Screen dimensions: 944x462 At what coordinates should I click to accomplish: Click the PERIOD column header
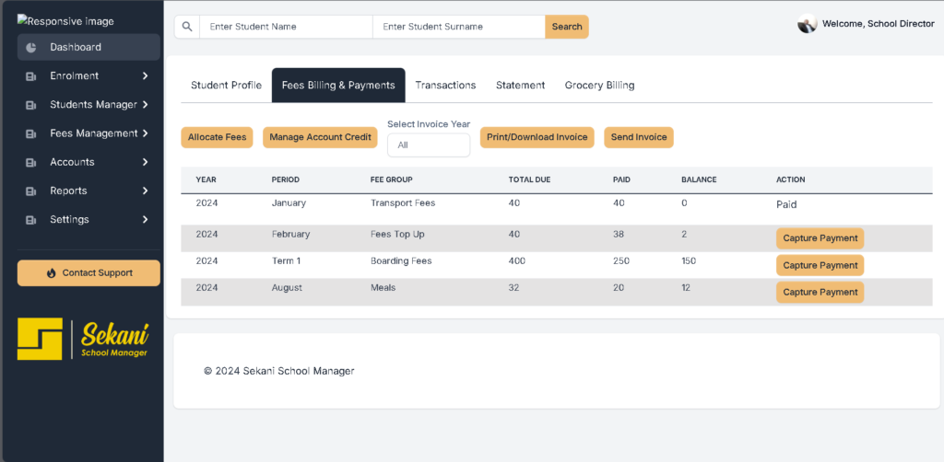(286, 179)
